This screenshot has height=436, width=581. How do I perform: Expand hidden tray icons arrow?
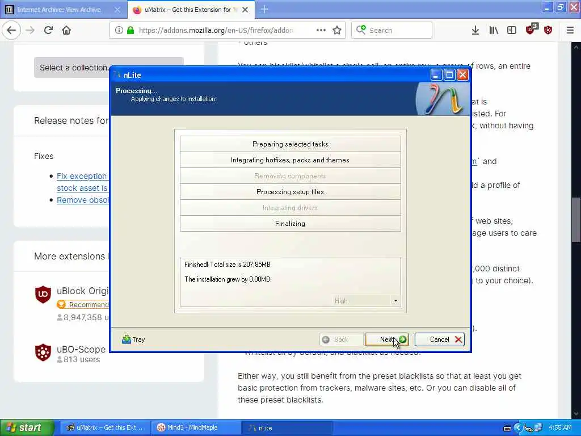(518, 428)
